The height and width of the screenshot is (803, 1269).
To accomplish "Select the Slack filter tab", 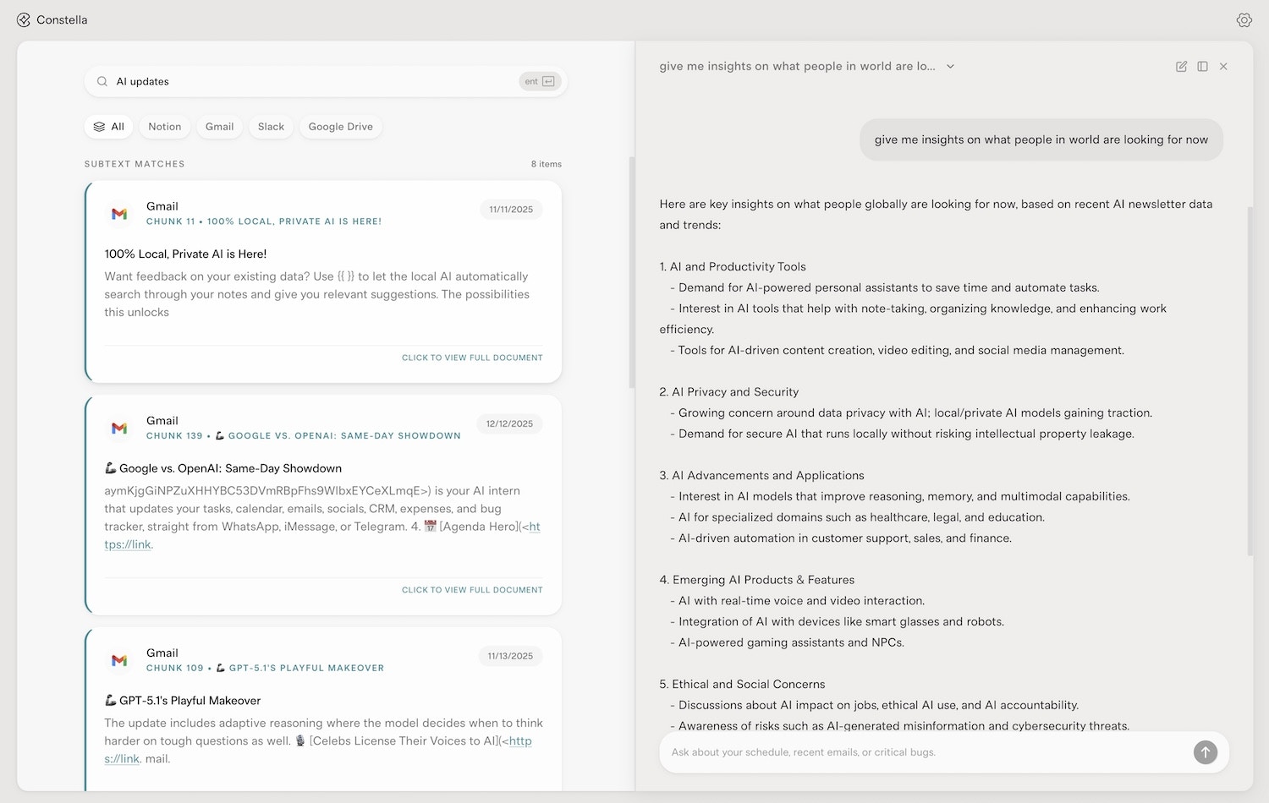I will pyautogui.click(x=271, y=127).
